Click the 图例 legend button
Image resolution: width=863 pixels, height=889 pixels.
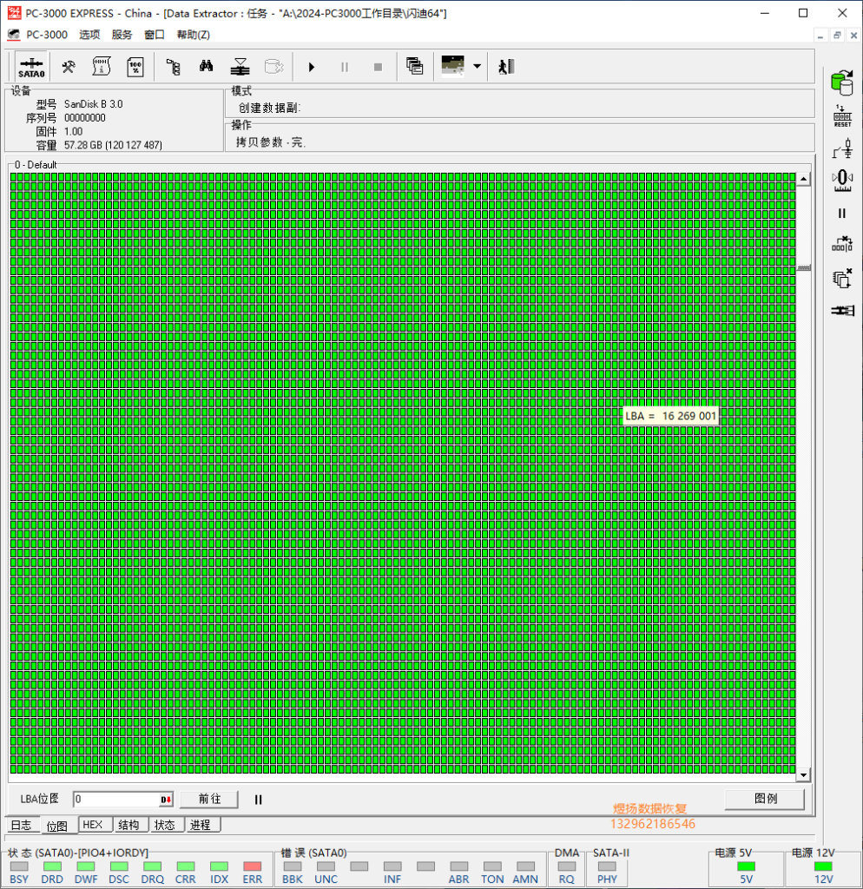tap(765, 799)
